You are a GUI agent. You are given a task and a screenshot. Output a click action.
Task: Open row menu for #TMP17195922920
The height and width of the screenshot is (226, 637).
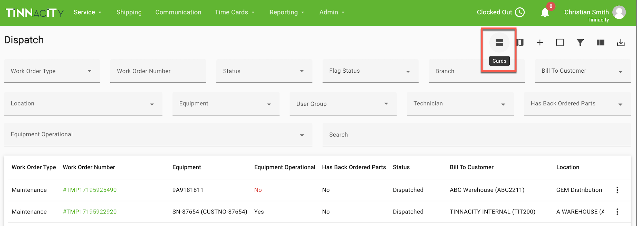[617, 212]
